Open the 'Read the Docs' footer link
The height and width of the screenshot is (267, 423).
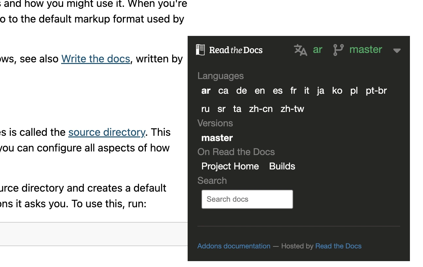coord(338,246)
